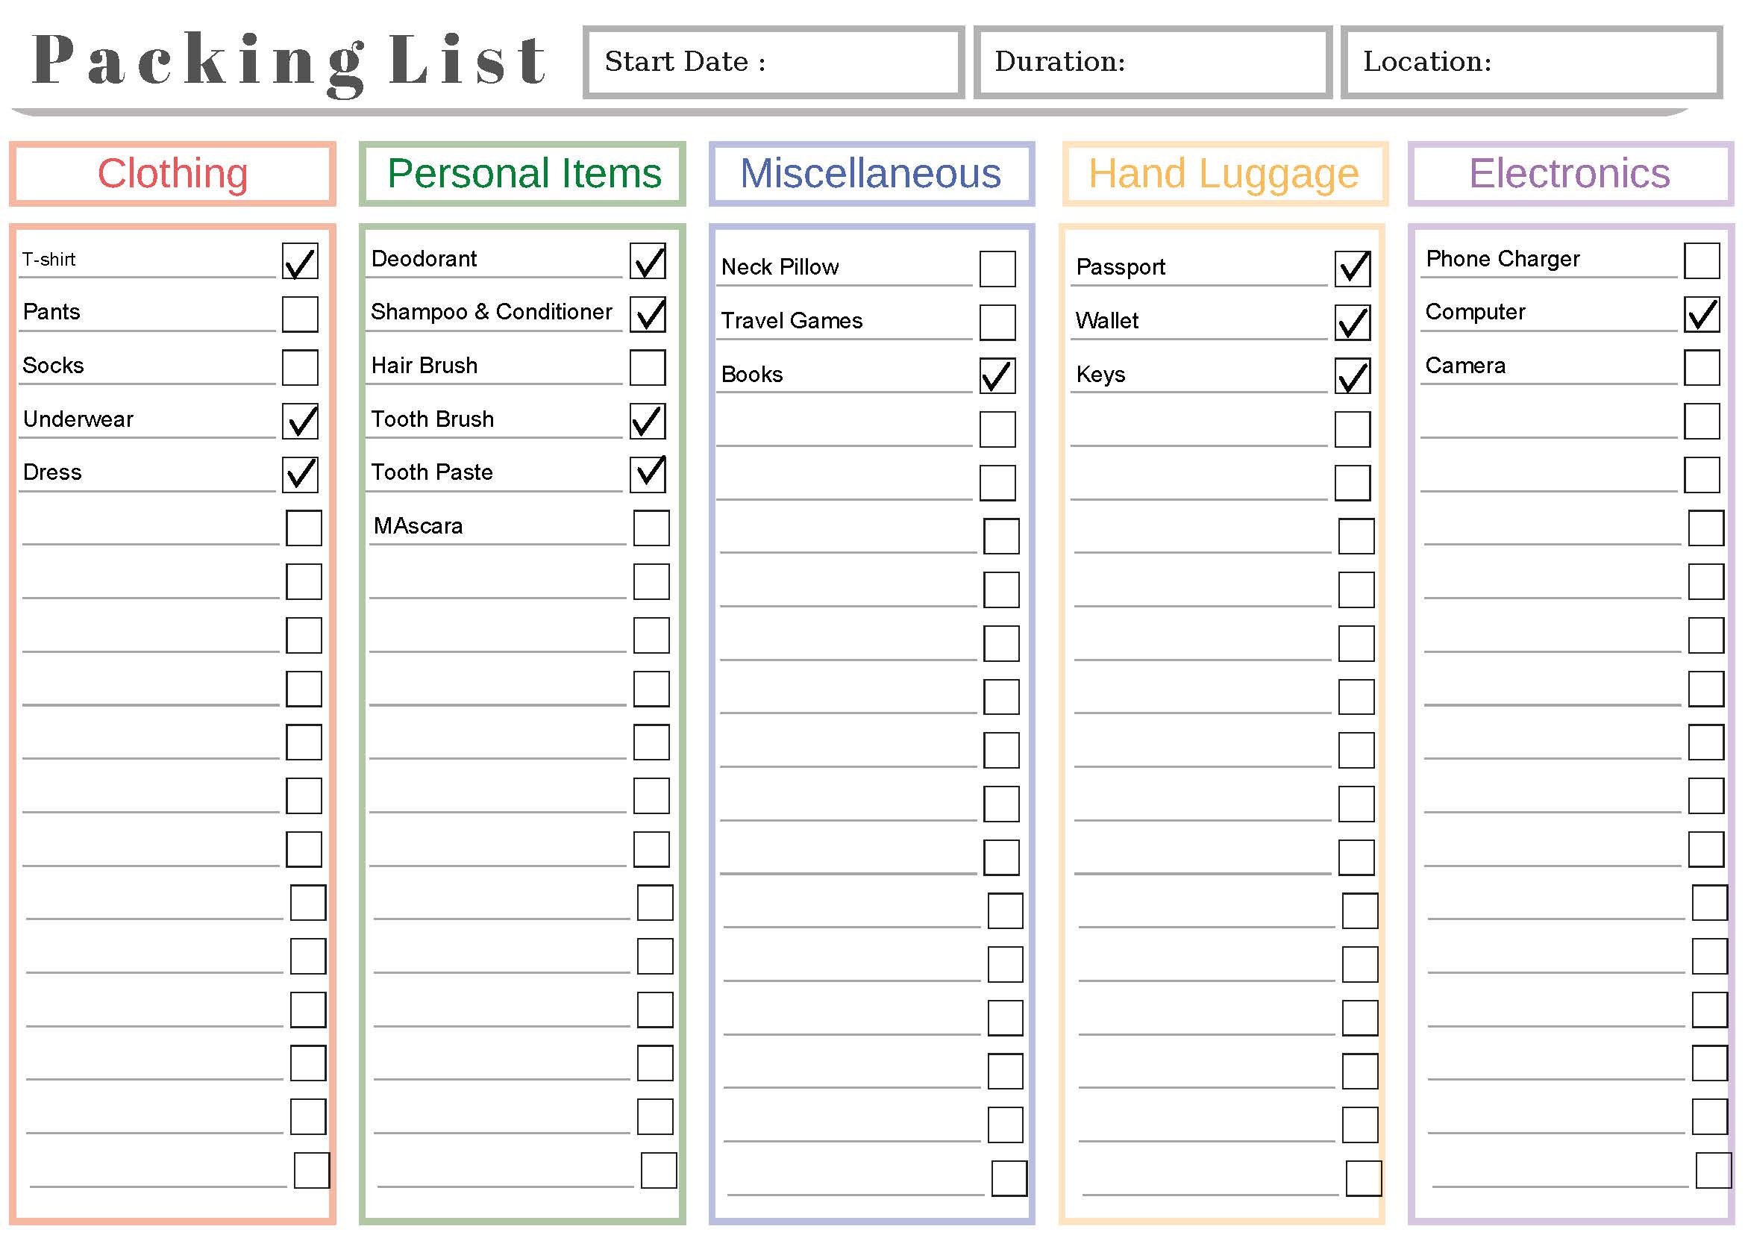Toggle the Tooth Paste checkbox
Screen dimensions: 1745x1235
648,475
